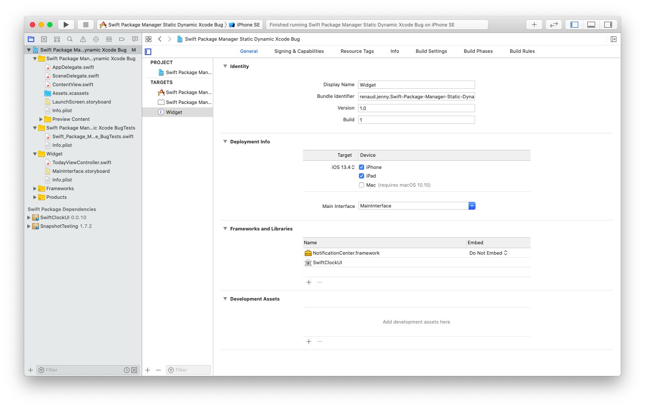Enable the Mac device checkbox

coord(362,185)
